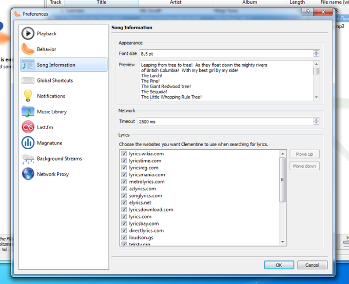Disable lyricsreg.com lyrics source
Viewport: 349px width, 284px height.
pos(124,168)
